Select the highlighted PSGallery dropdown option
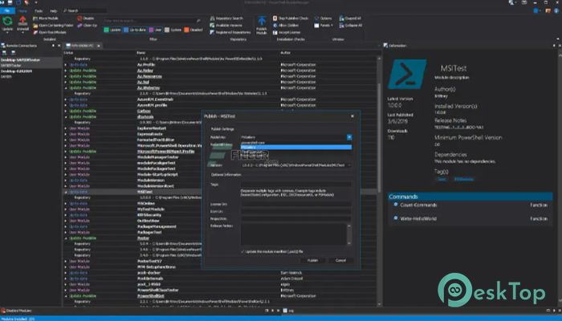 [x=296, y=147]
